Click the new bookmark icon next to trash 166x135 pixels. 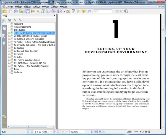[15, 20]
